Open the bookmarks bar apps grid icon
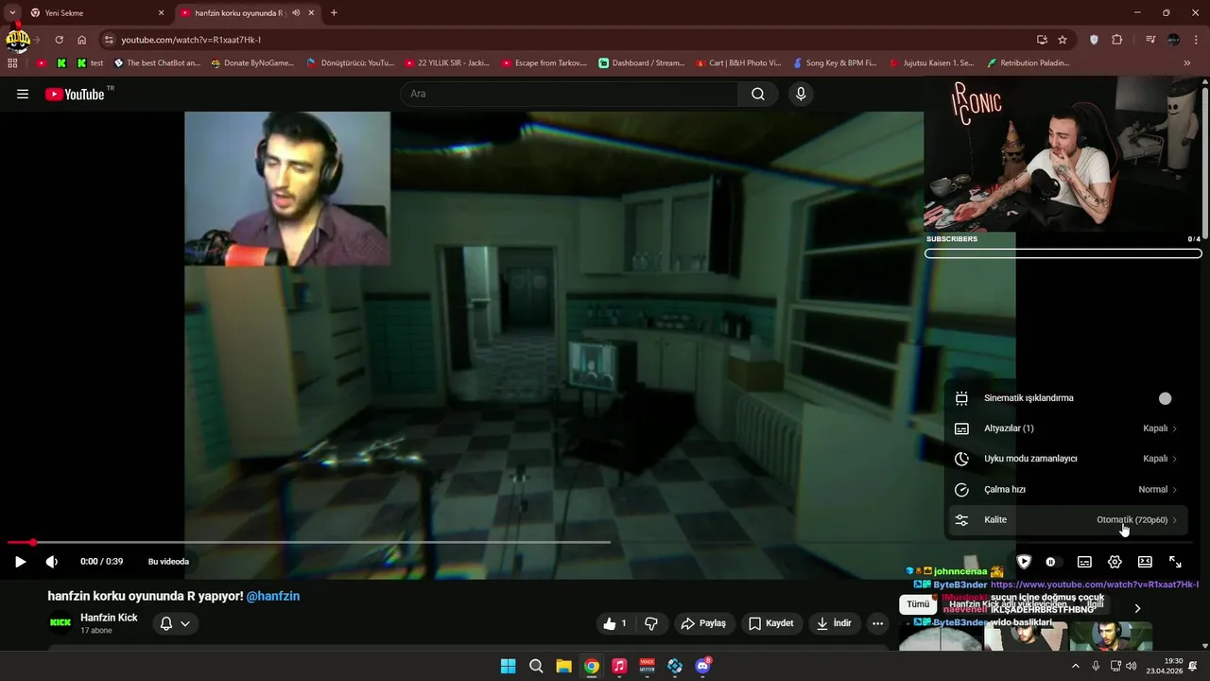 pyautogui.click(x=12, y=63)
